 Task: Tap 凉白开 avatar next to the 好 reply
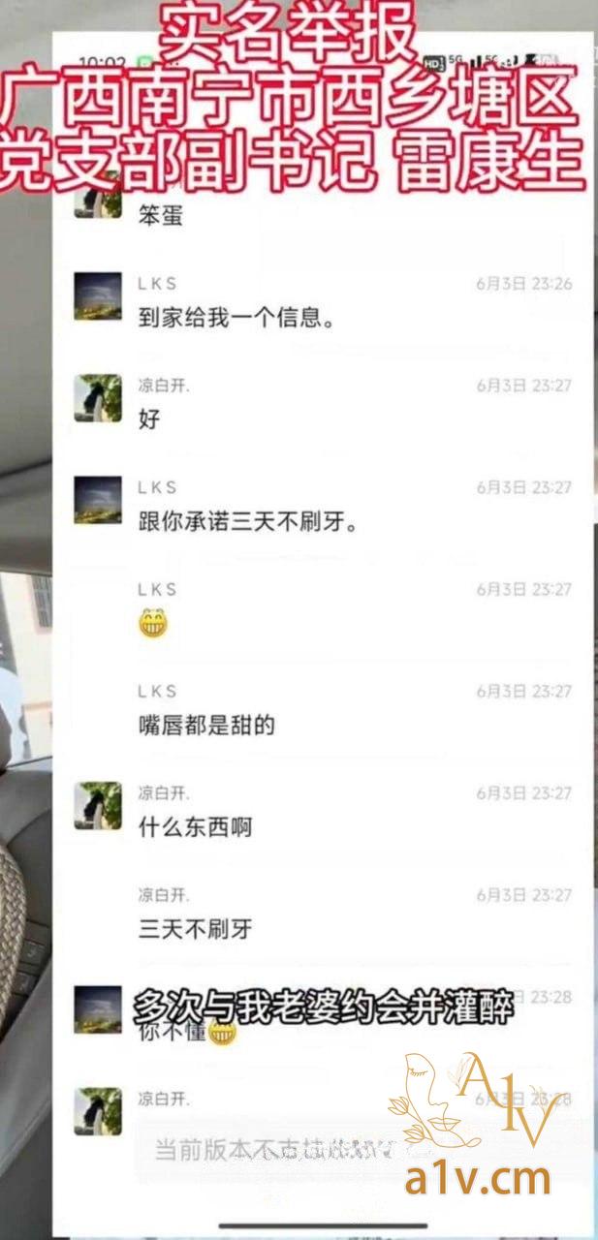point(98,398)
